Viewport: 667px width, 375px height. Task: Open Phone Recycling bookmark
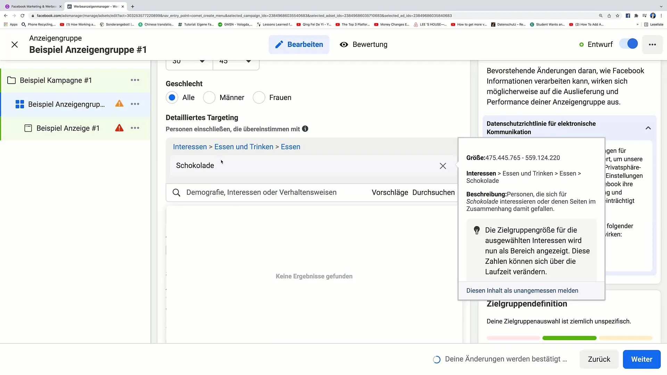[x=39, y=24]
